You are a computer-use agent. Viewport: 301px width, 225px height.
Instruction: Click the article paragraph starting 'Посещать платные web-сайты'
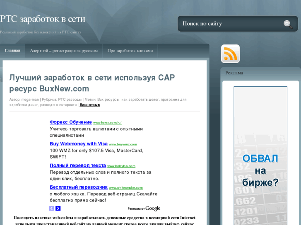104,220
